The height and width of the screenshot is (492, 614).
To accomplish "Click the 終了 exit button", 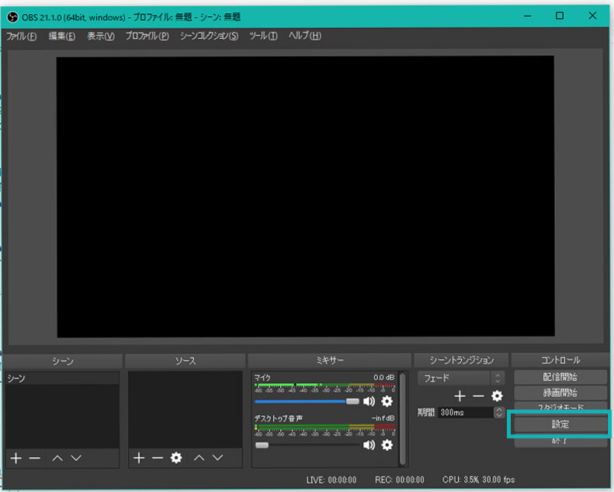I will pyautogui.click(x=560, y=441).
